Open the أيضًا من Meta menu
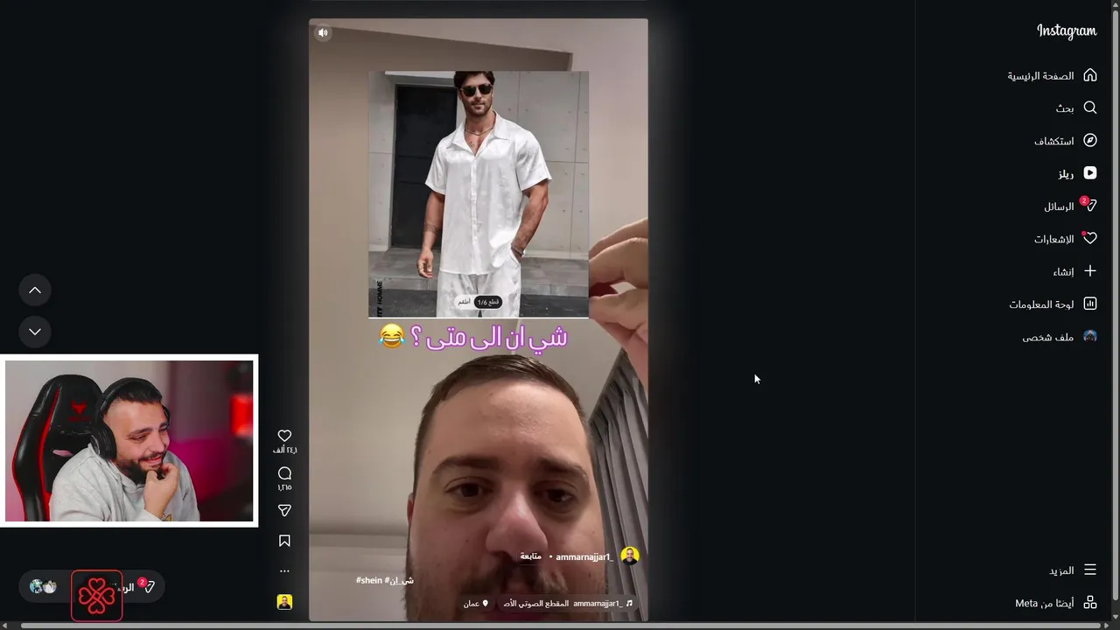The width and height of the screenshot is (1120, 630). pos(1056,603)
